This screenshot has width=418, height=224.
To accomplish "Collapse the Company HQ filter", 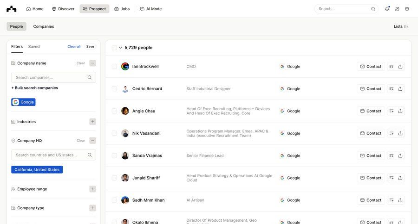I will point(92,141).
